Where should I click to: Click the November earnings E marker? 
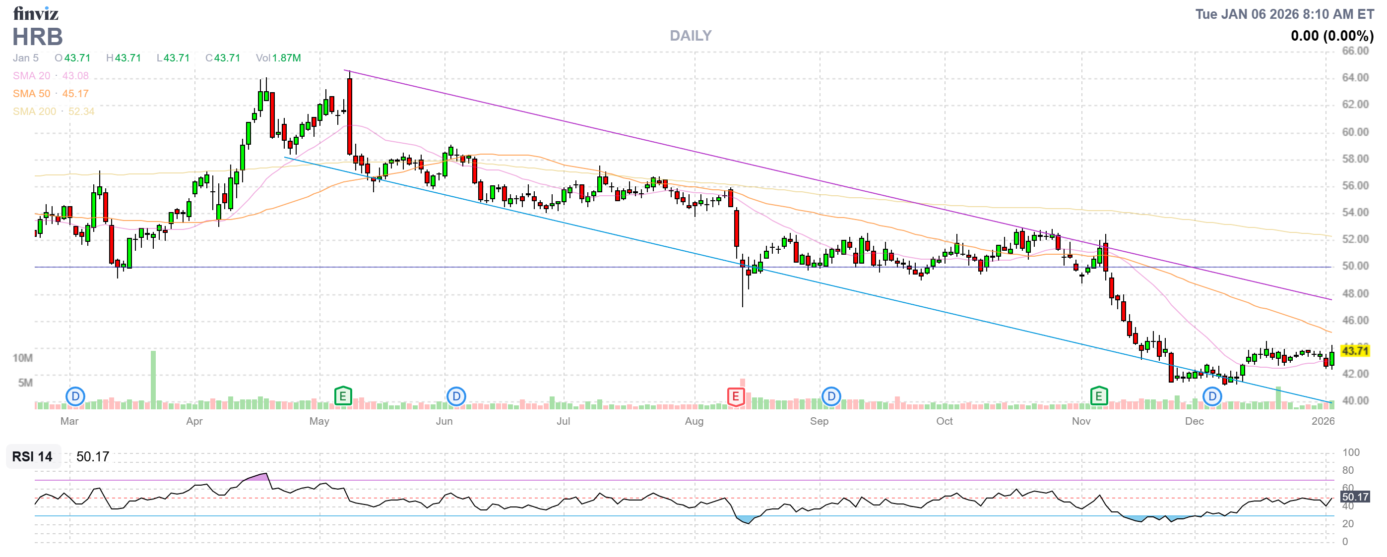(1098, 397)
